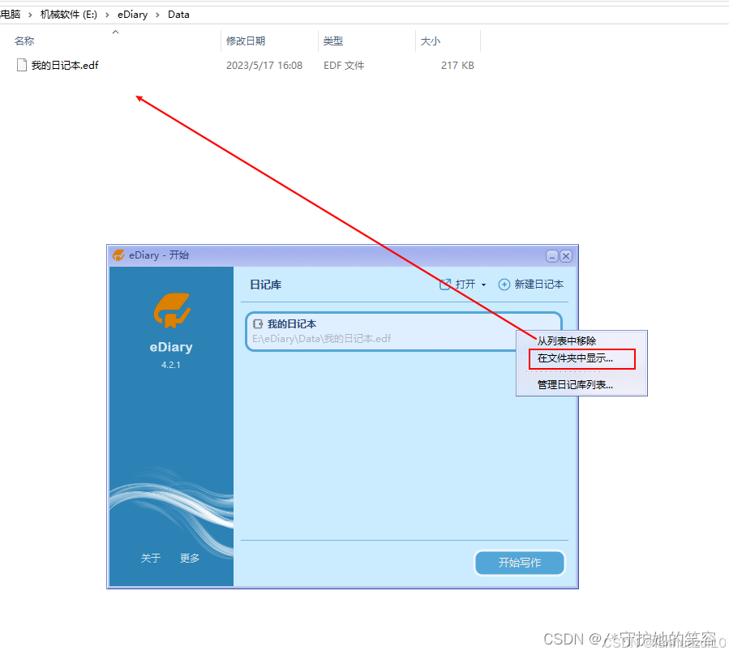The width and height of the screenshot is (729, 655).
Task: Choose 管理日记库列表... from context menu
Action: click(575, 384)
